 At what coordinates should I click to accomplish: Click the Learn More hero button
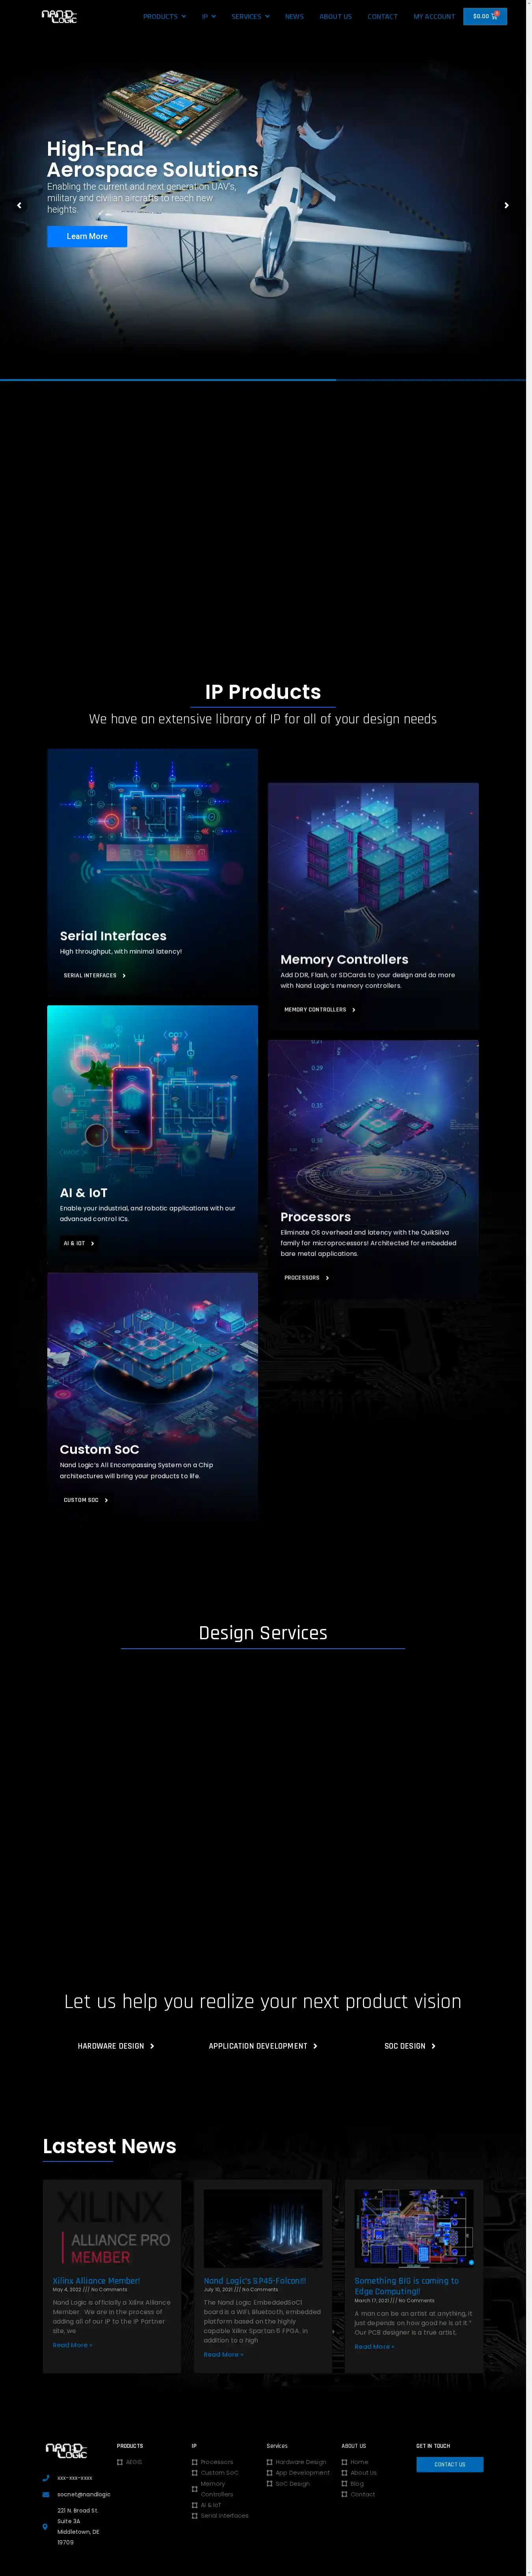coord(87,236)
